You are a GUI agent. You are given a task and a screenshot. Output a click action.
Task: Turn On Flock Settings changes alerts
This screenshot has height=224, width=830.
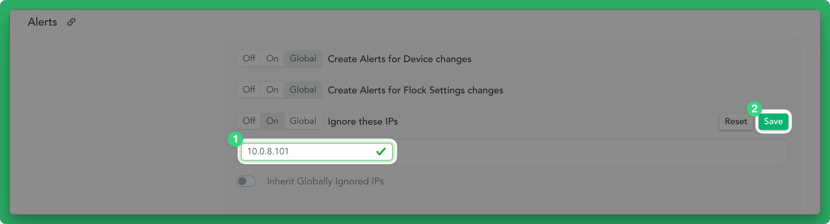(272, 90)
